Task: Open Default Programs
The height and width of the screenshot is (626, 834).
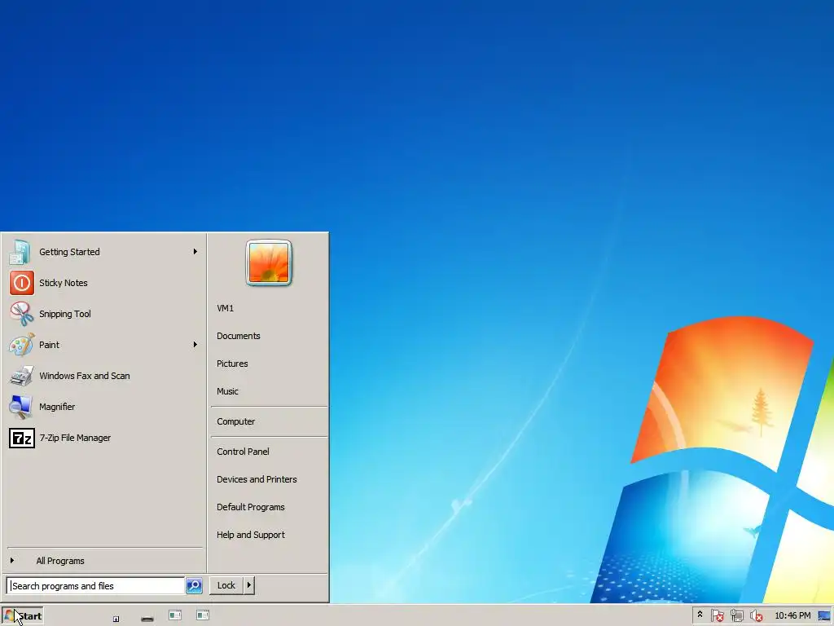Action: tap(269, 507)
